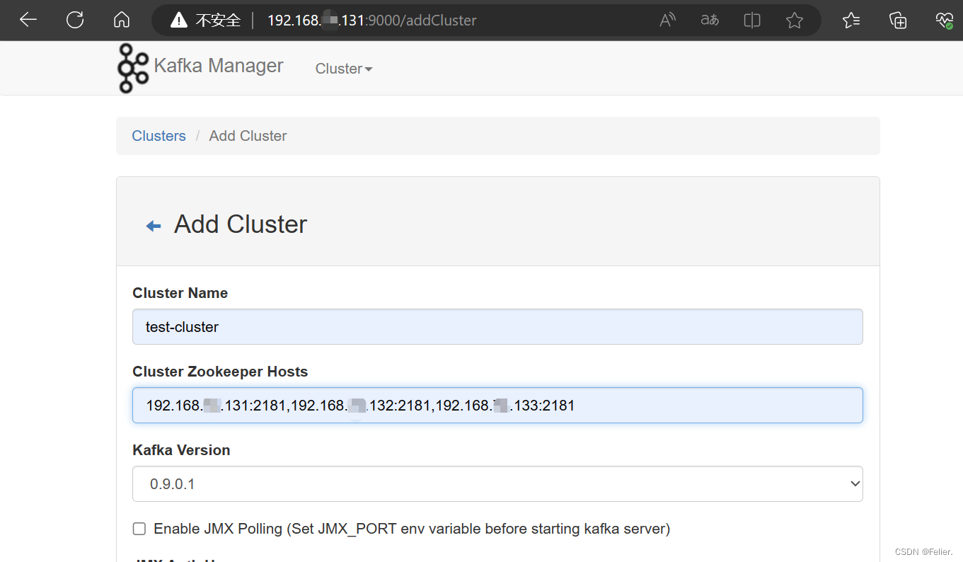Click the Clusters breadcrumb link

[159, 136]
